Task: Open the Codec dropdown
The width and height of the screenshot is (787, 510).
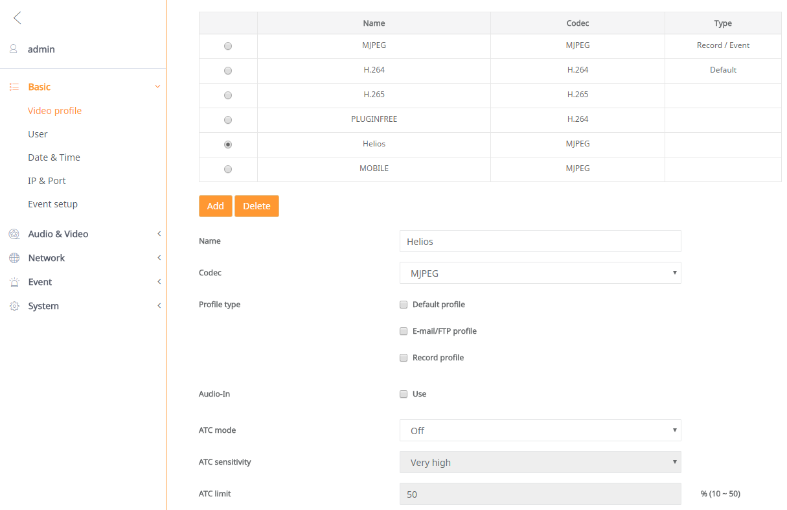Action: point(540,273)
